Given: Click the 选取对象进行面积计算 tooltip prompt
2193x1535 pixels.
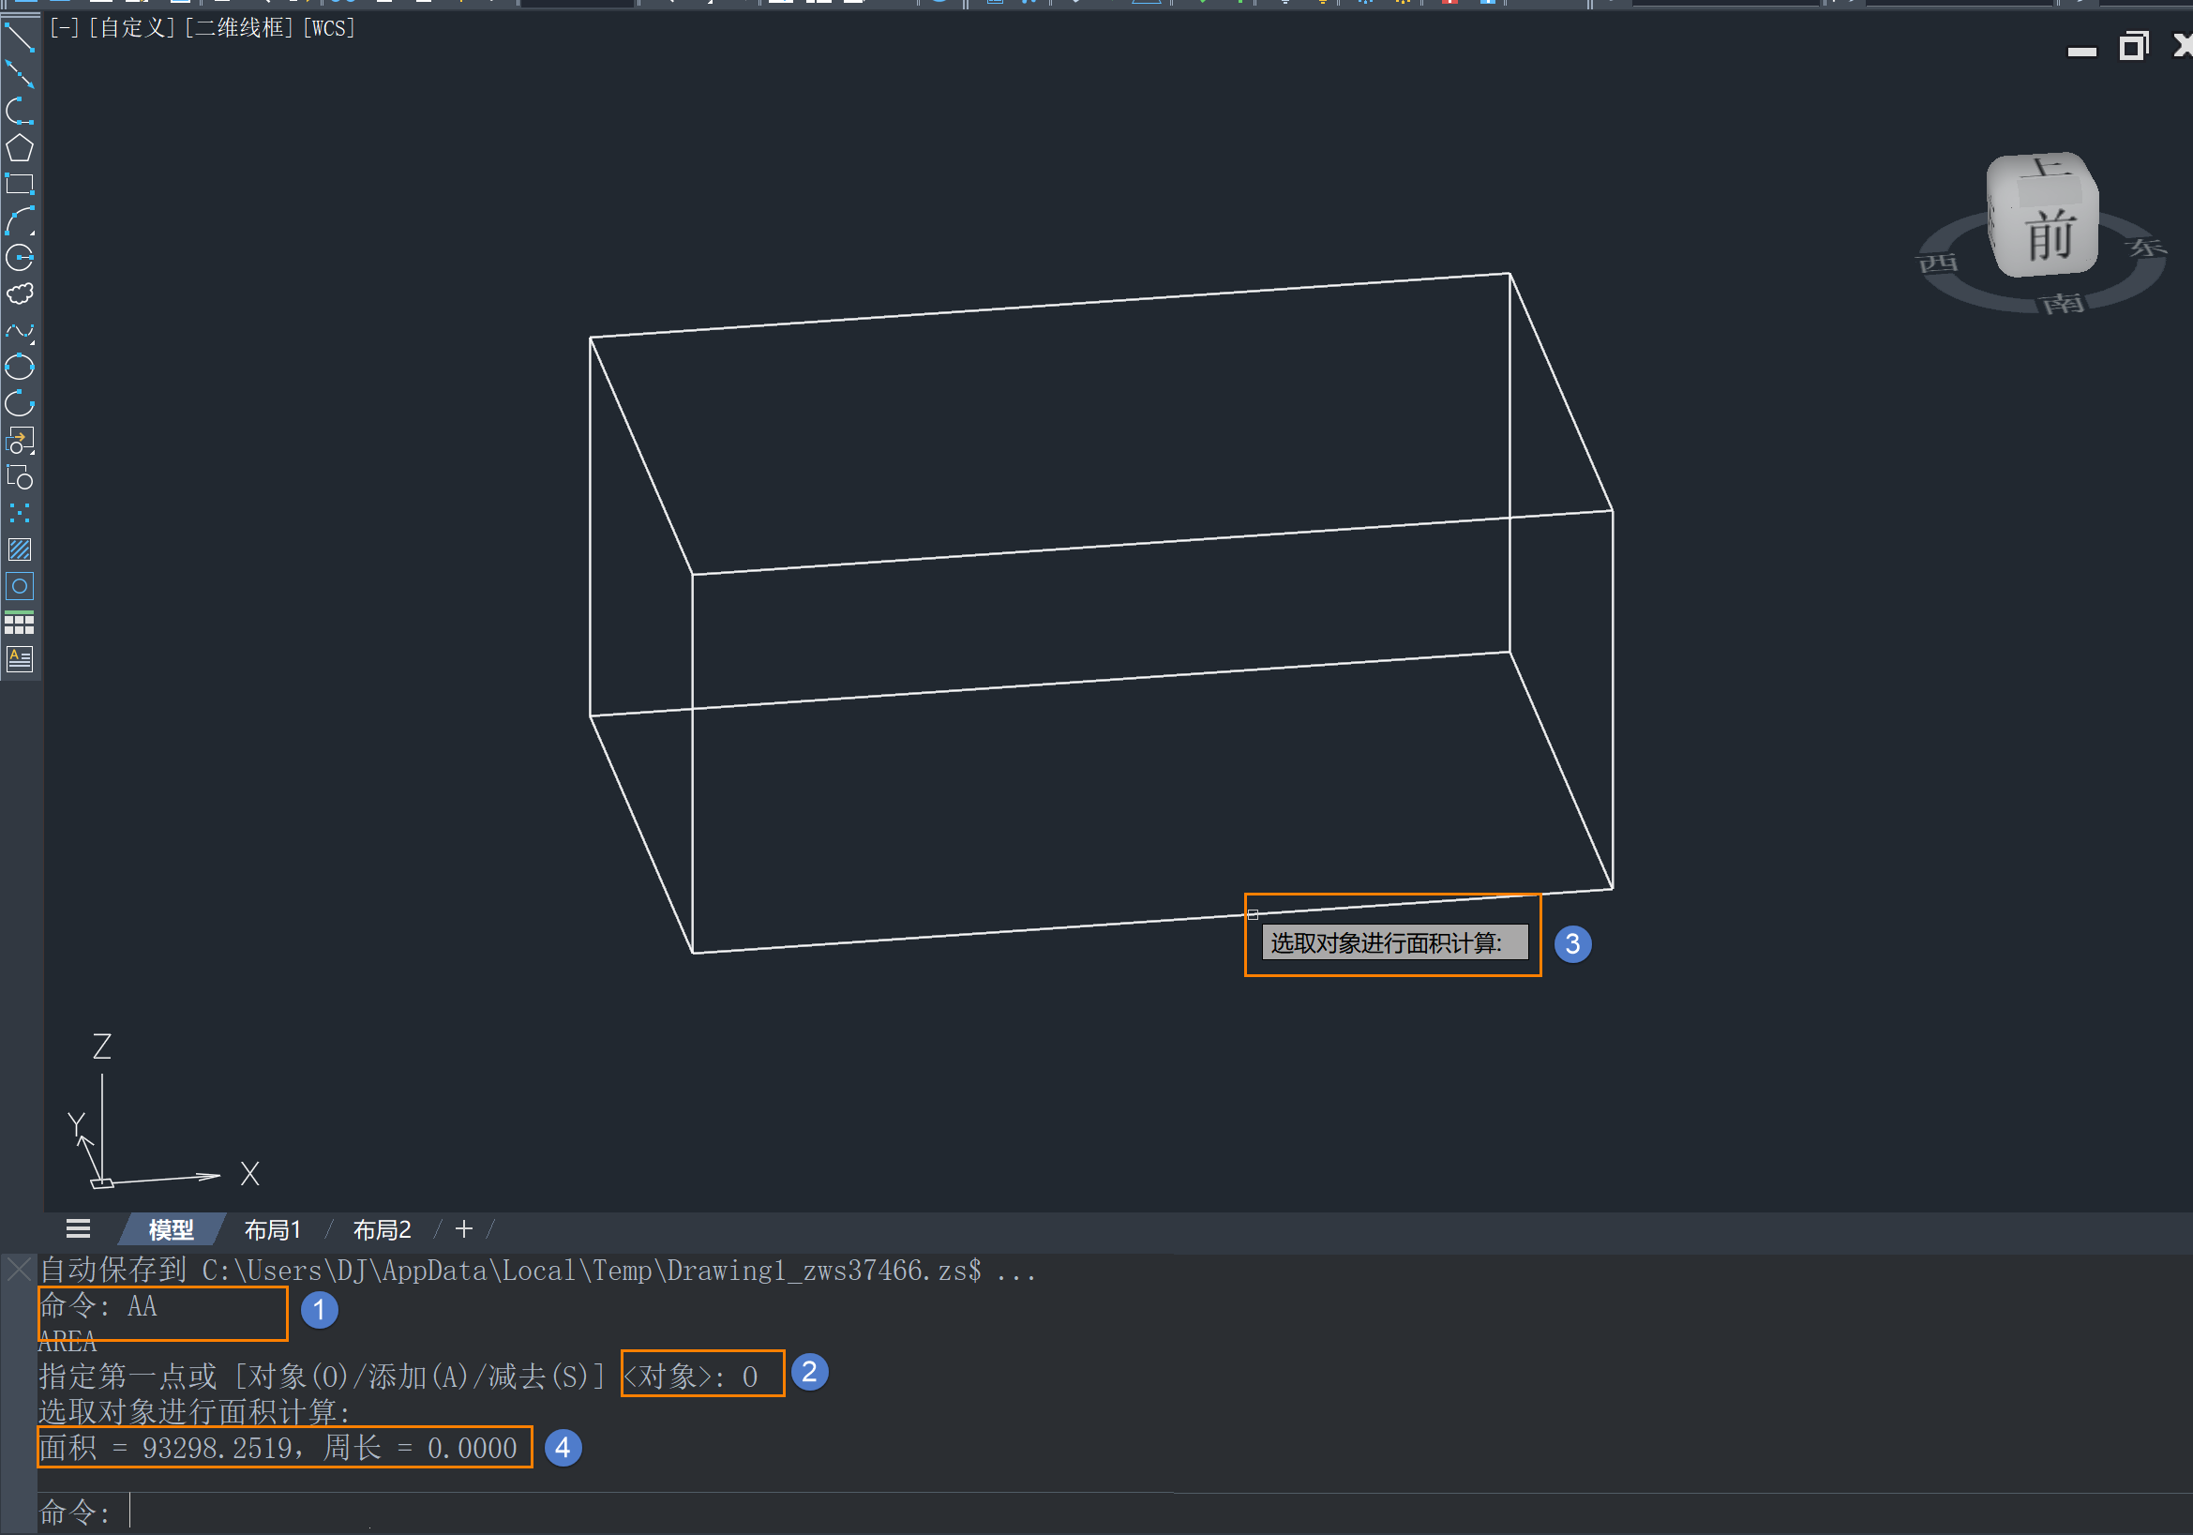Looking at the screenshot, I should pos(1393,942).
